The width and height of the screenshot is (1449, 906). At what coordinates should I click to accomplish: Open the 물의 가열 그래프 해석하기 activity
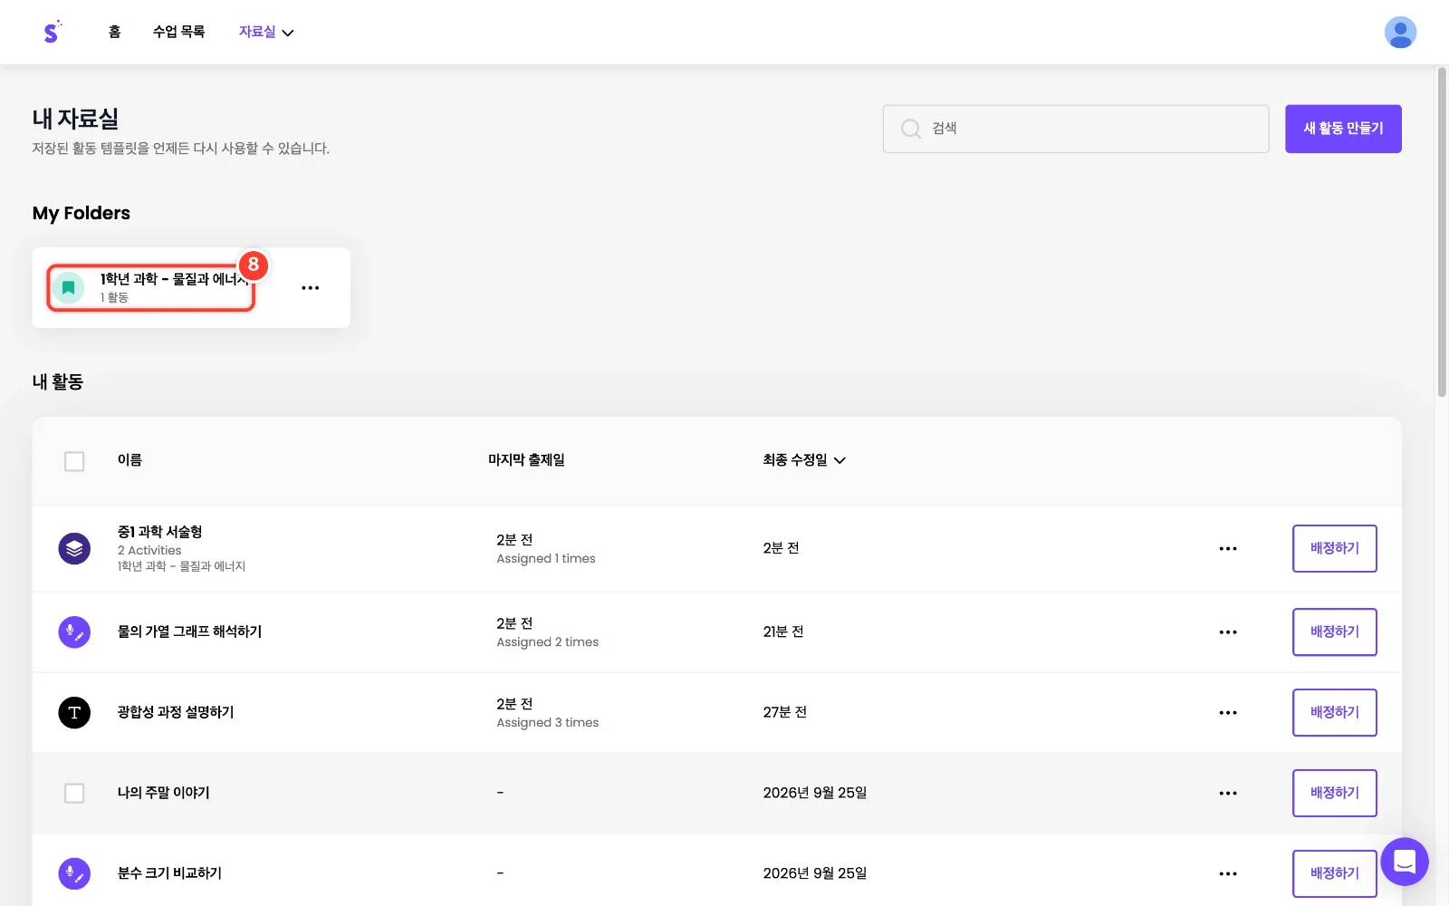tap(189, 631)
